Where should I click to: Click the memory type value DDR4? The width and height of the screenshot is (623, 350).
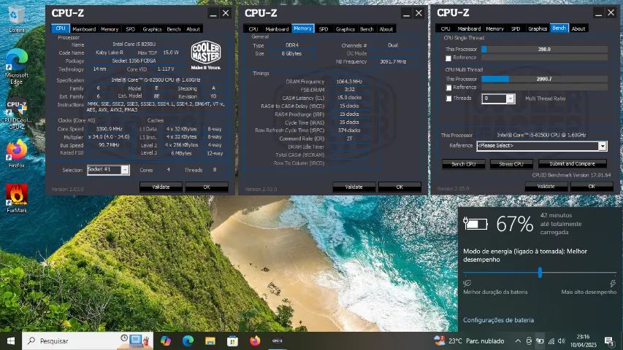[x=292, y=45]
